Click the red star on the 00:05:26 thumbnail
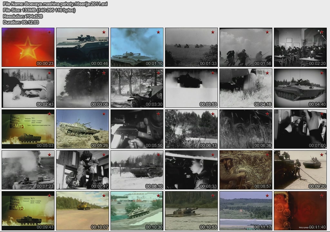Screen dimensions: 330x232 pos(104,114)
